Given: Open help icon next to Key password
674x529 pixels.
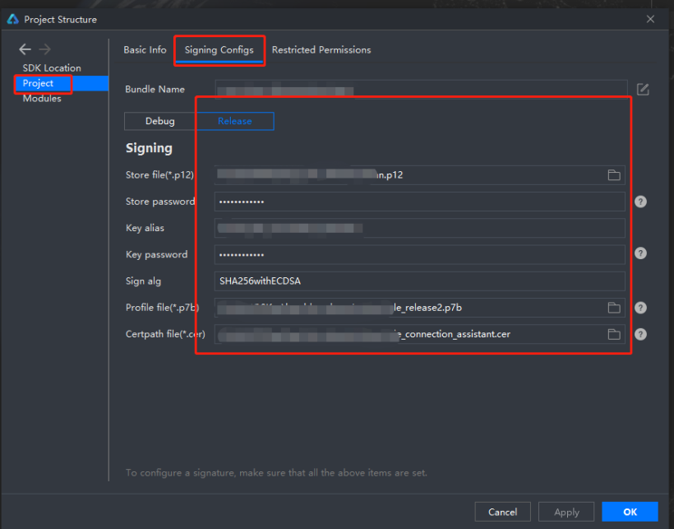Looking at the screenshot, I should (640, 253).
